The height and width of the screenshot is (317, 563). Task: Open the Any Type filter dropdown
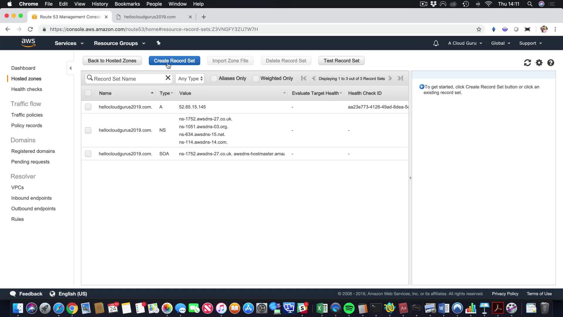[190, 79]
